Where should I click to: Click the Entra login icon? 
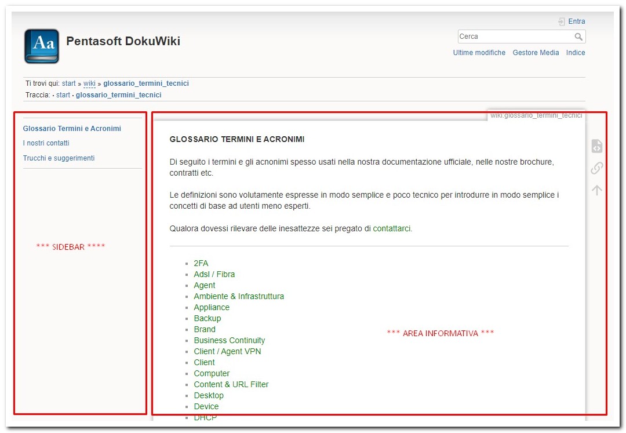click(561, 21)
